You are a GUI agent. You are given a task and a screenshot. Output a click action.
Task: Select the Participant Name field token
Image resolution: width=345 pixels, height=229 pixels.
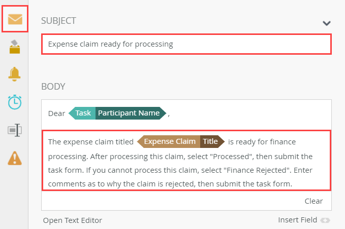pyautogui.click(x=129, y=113)
